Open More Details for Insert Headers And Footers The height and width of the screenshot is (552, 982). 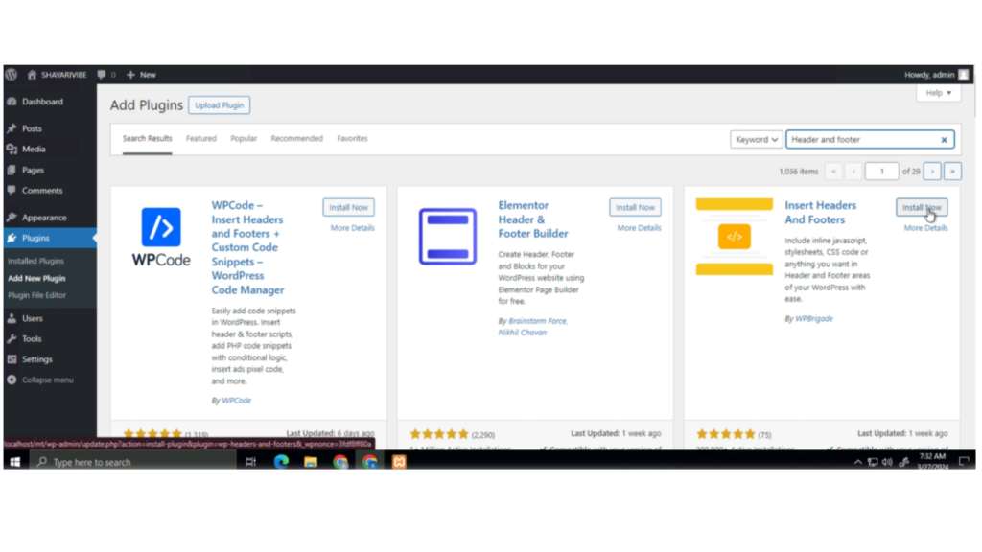tap(925, 228)
